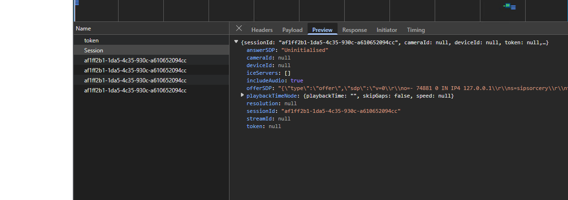Select the last af1ff2b1 request row

[135, 90]
